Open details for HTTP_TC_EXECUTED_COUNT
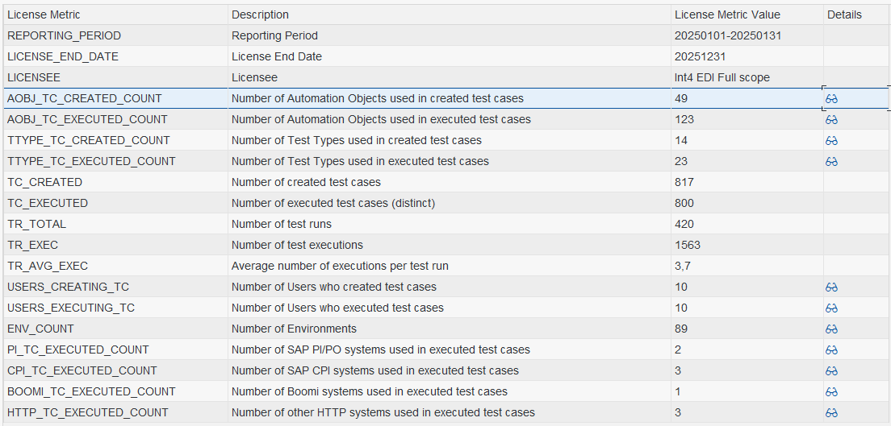This screenshot has height=426, width=891. coord(831,414)
